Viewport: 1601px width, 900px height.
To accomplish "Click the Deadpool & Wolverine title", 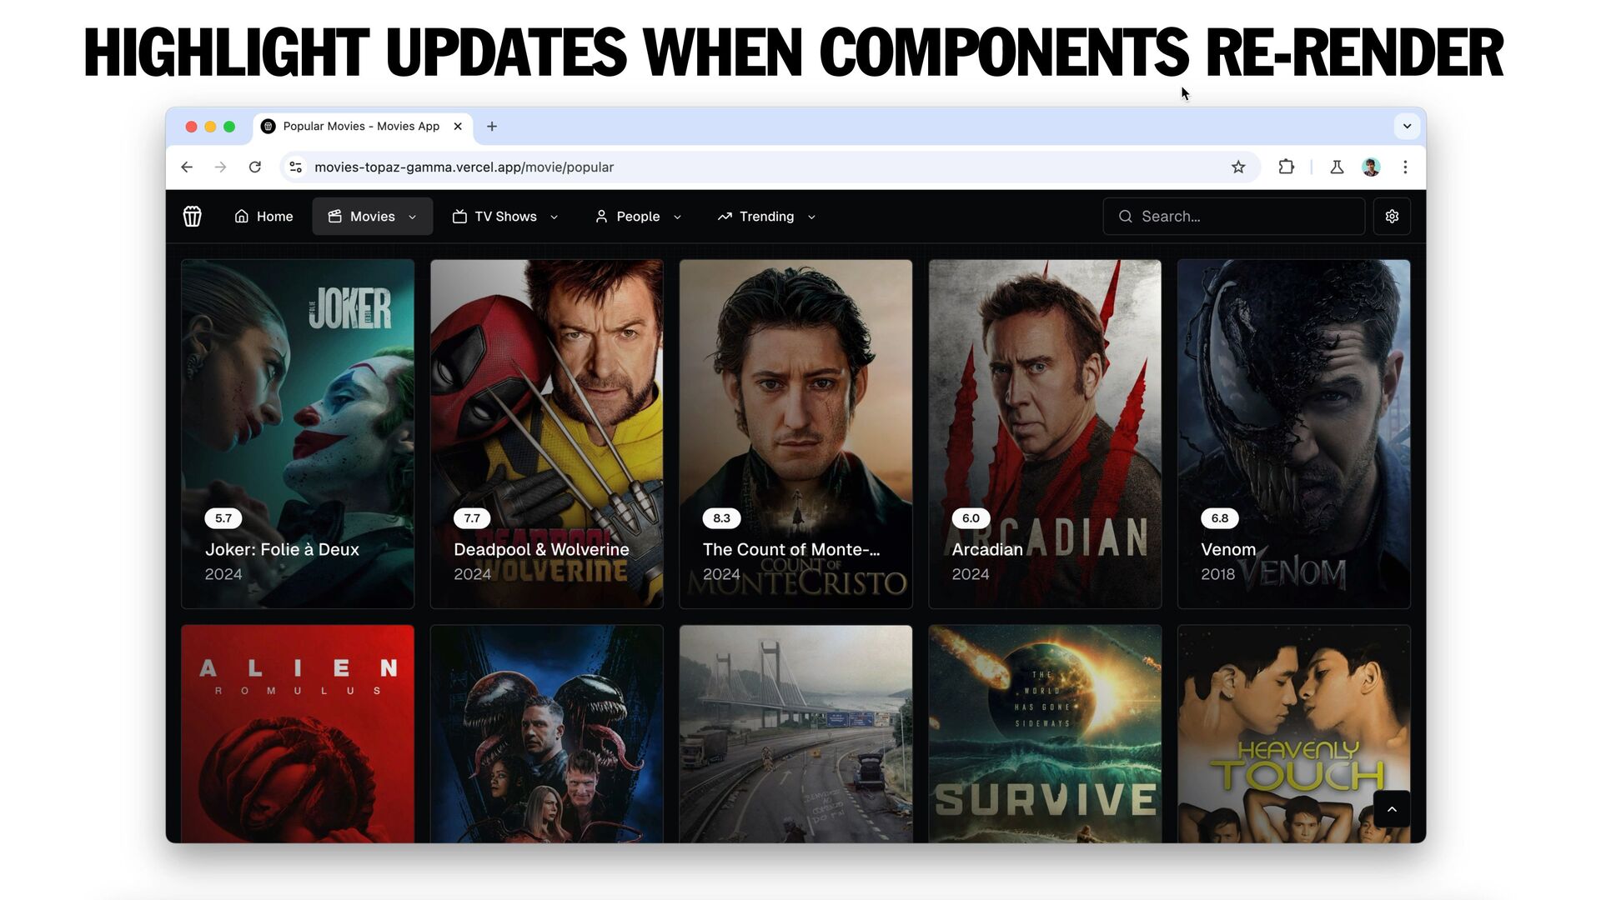I will tap(541, 550).
